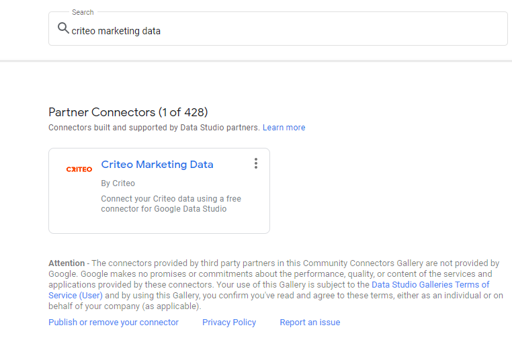This screenshot has width=512, height=340.
Task: Click Report an issue link
Action: pos(310,323)
